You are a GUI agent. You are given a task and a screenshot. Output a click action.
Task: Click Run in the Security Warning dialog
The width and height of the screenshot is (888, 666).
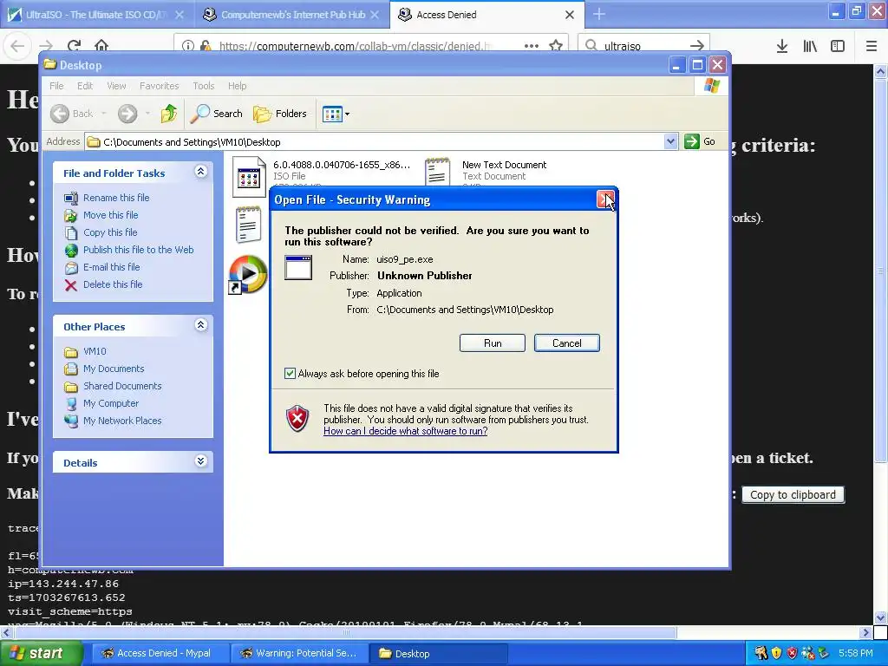[493, 343]
